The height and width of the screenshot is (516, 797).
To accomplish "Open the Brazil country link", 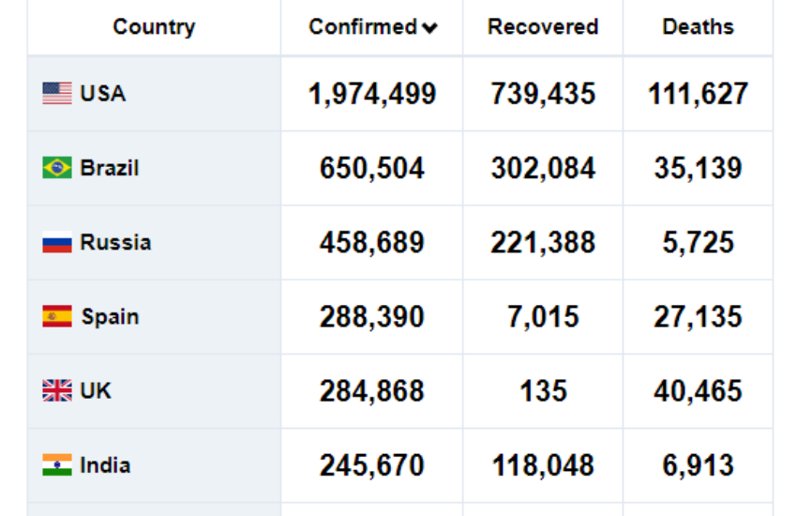I will click(110, 168).
